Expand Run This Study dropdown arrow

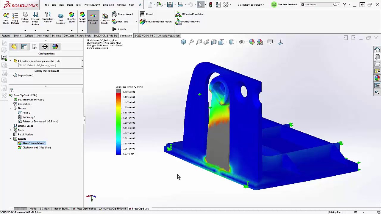(x=71, y=30)
